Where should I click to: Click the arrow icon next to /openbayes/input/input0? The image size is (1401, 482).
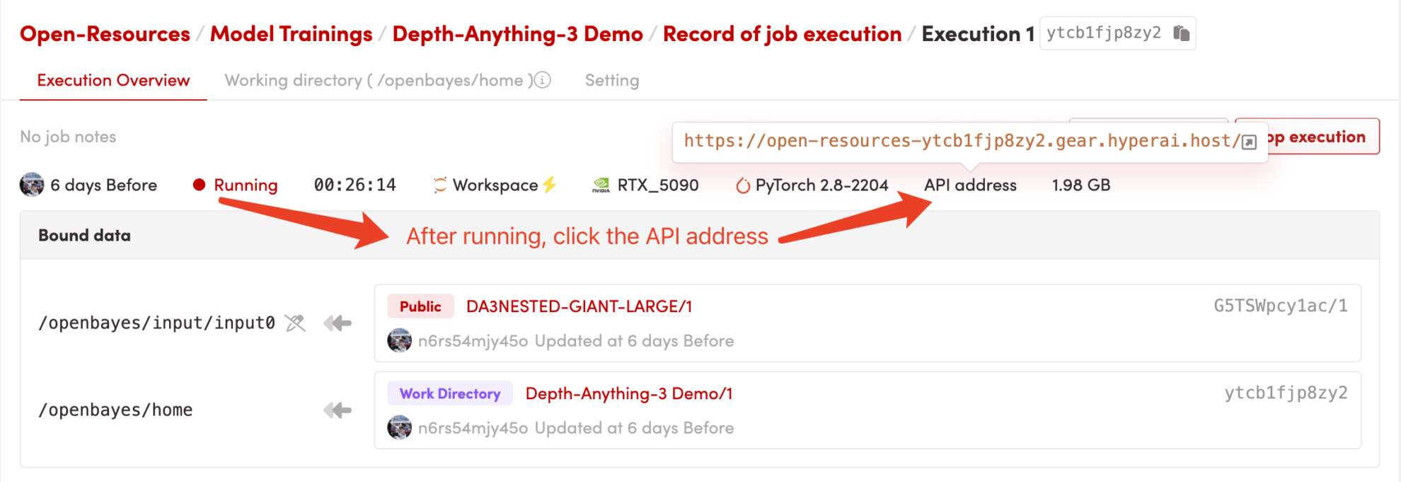[x=338, y=323]
